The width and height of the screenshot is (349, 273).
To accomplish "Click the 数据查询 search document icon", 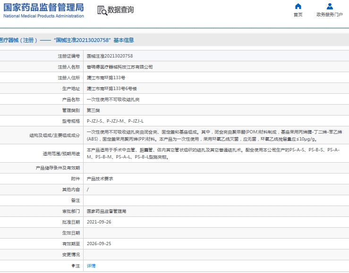I will (x=102, y=10).
